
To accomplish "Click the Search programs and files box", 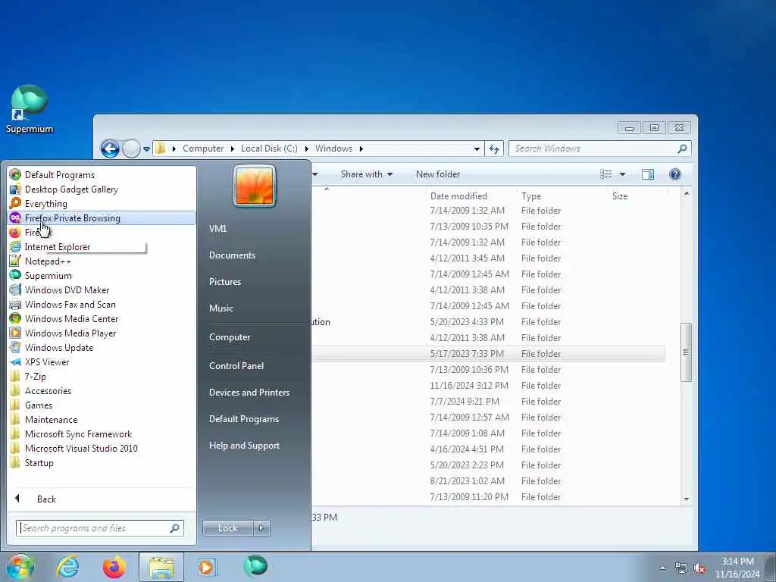I will tap(99, 527).
